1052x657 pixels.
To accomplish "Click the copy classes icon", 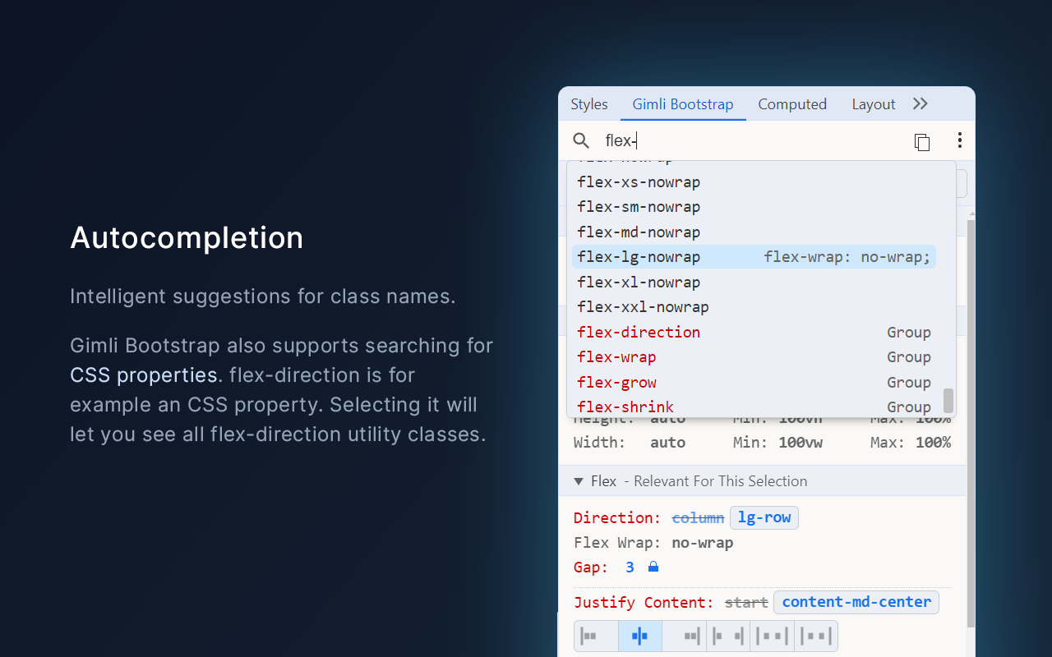I will 922,141.
